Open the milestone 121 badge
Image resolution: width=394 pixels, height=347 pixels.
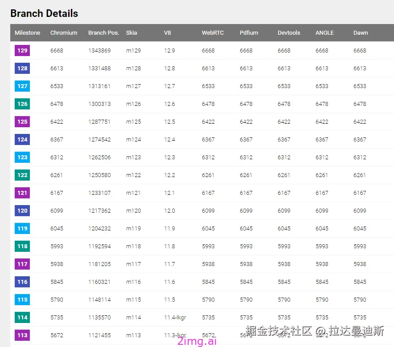pyautogui.click(x=22, y=193)
